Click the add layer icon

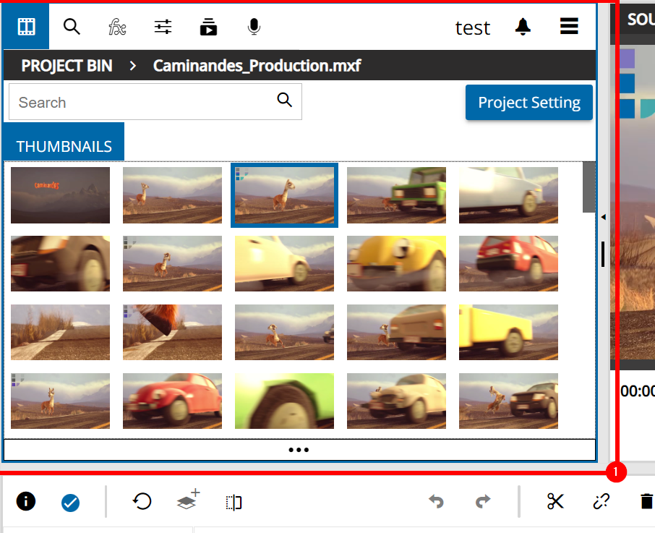tap(188, 500)
